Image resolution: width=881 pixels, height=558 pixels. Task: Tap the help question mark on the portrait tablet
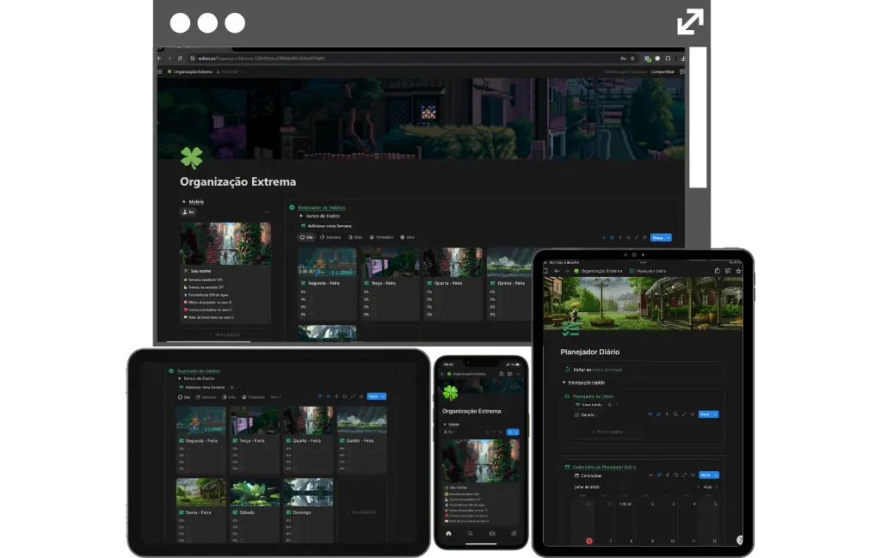point(739,540)
